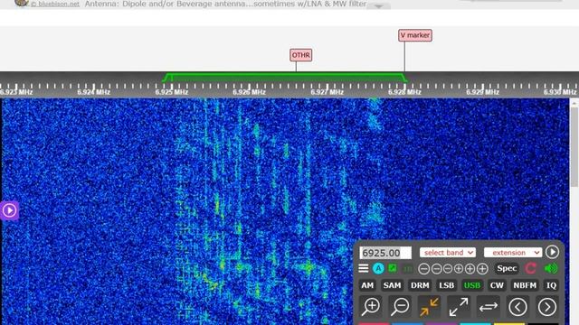Open the 'extension' dropdown
This screenshot has width=579, height=325.
point(513,253)
